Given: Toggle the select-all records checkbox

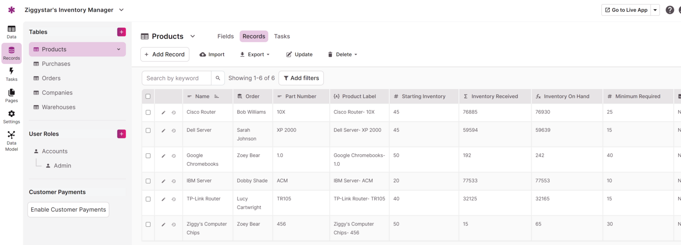Looking at the screenshot, I should point(148,96).
